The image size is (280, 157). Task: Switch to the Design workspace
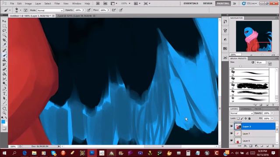coord(208,3)
